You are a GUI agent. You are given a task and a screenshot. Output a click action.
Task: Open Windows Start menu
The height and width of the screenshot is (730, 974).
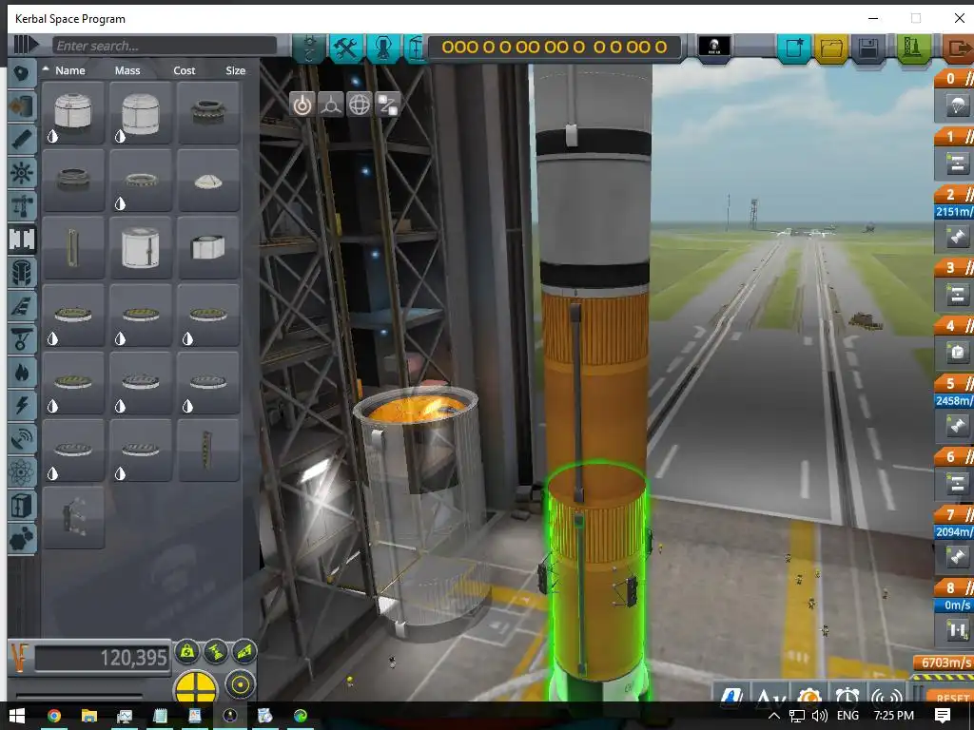tap(17, 716)
